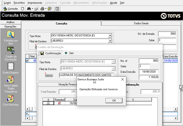
Task: Click the N.f. de Entrada field
Action: click(167, 34)
